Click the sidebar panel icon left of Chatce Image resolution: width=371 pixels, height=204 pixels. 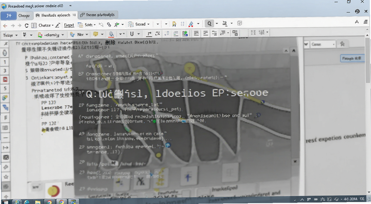[x=34, y=25]
